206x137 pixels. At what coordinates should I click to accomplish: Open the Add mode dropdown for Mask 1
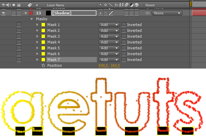coord(109,25)
